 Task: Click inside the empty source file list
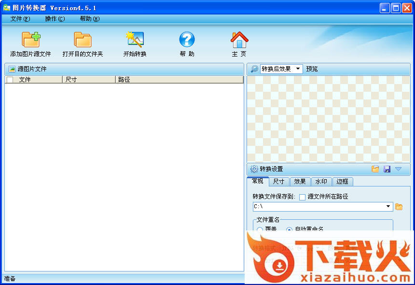124,177
